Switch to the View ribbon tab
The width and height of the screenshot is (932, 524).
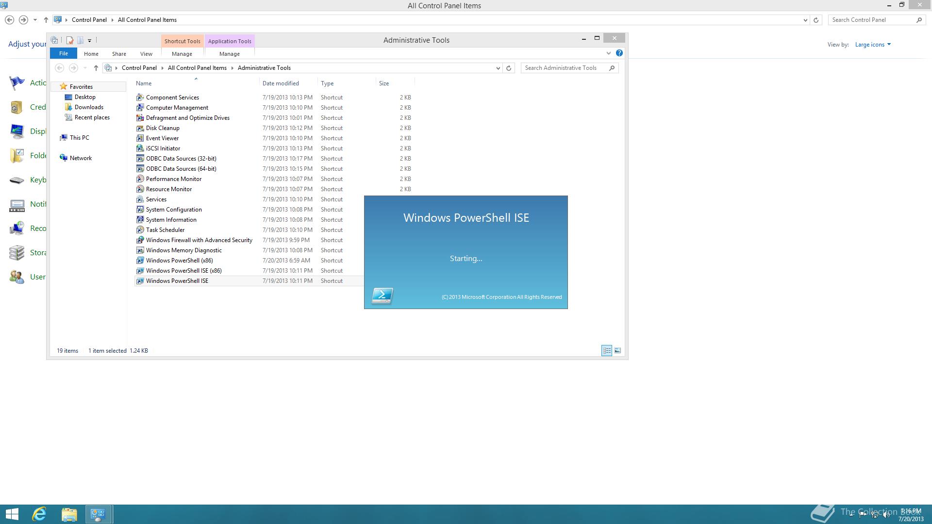click(x=146, y=54)
